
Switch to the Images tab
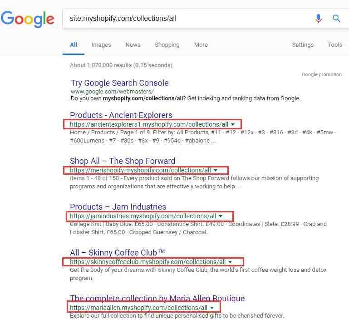(101, 45)
